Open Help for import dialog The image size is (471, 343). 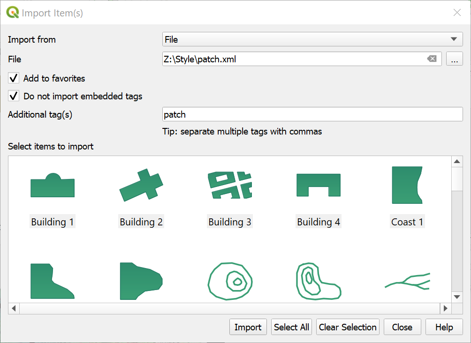click(444, 327)
